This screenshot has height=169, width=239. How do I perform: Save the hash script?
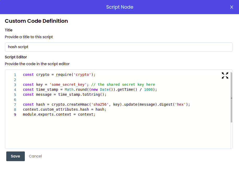[x=15, y=156]
